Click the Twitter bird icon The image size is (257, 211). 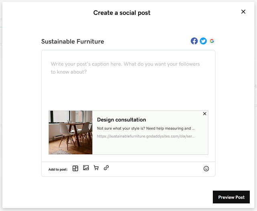pos(203,41)
